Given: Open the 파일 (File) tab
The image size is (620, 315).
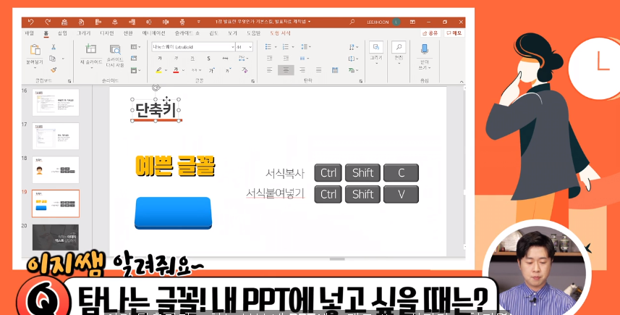Looking at the screenshot, I should (x=29, y=33).
